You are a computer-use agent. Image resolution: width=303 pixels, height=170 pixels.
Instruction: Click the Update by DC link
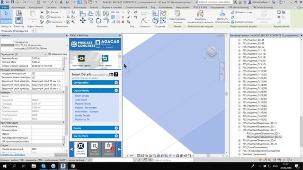[x=82, y=119]
